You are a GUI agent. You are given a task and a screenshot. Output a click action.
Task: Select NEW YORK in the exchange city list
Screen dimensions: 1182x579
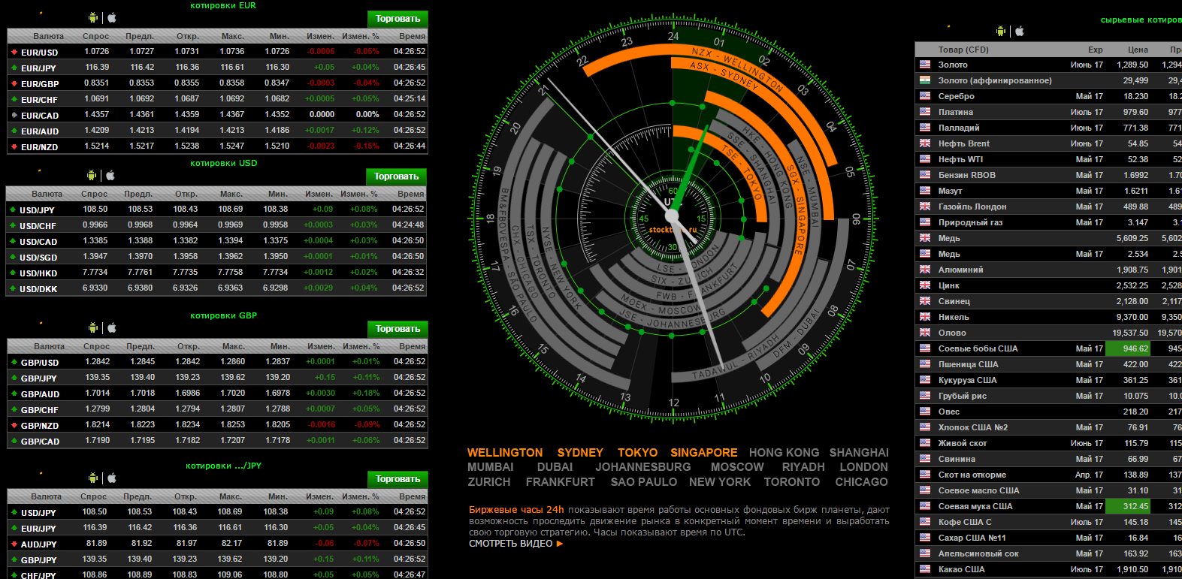click(720, 482)
